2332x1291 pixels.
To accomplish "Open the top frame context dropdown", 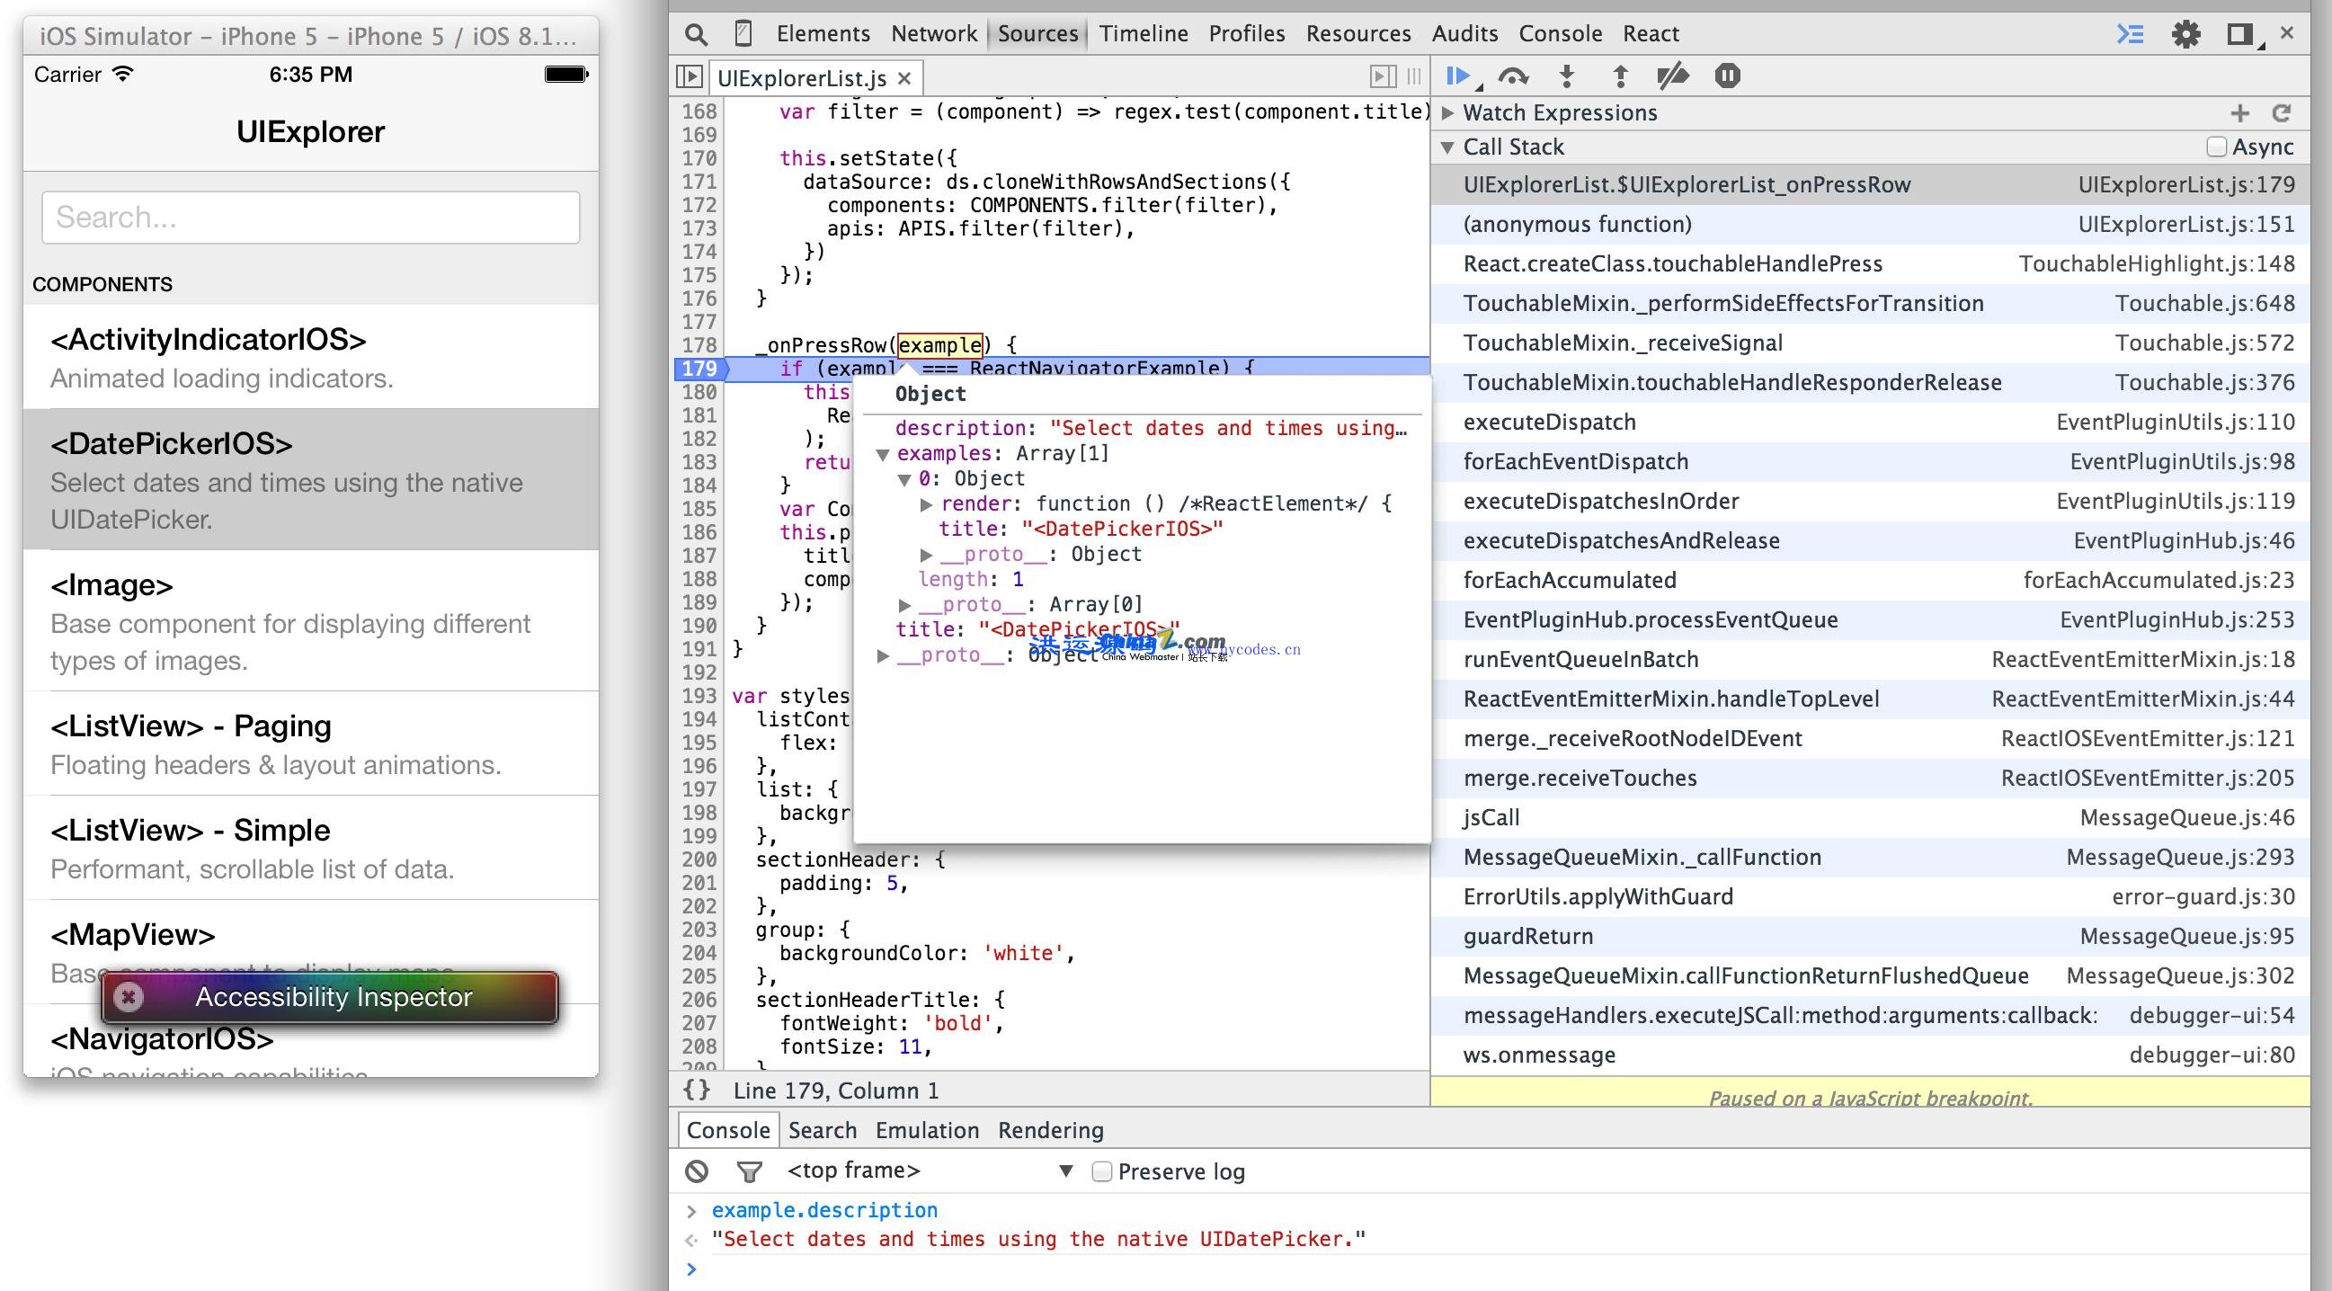I will pos(930,1171).
